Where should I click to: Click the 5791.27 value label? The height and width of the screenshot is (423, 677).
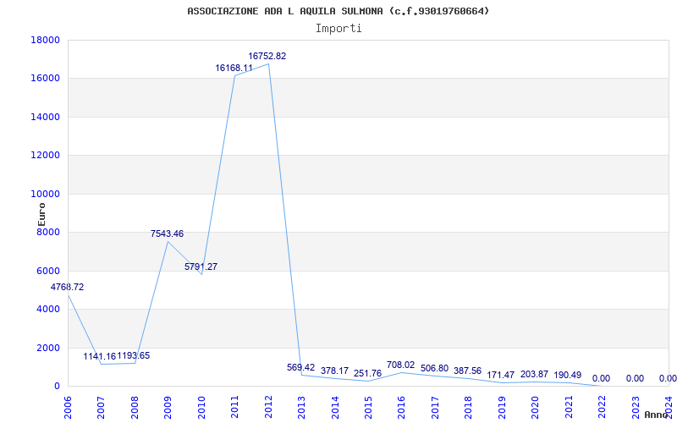pos(201,266)
